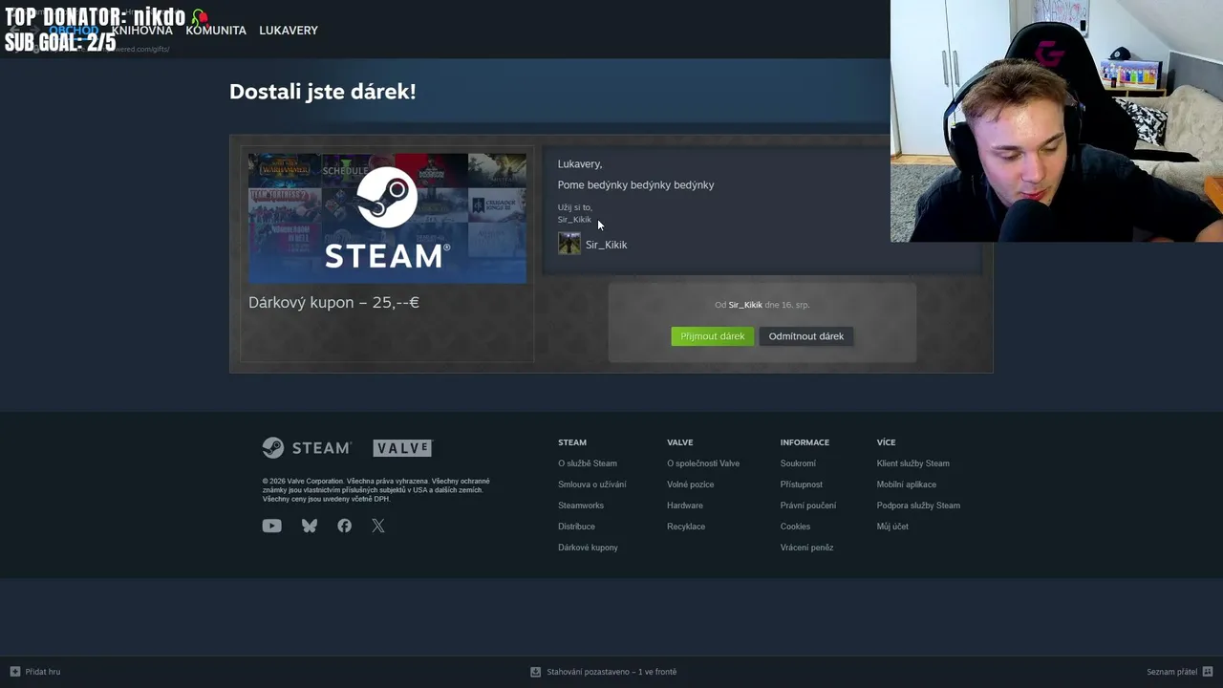Click the Užij si to, sign-off line
Image resolution: width=1223 pixels, height=688 pixels.
(x=575, y=207)
